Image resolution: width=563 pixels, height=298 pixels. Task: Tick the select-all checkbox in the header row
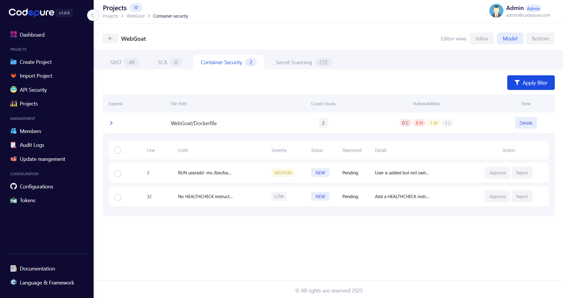click(118, 150)
